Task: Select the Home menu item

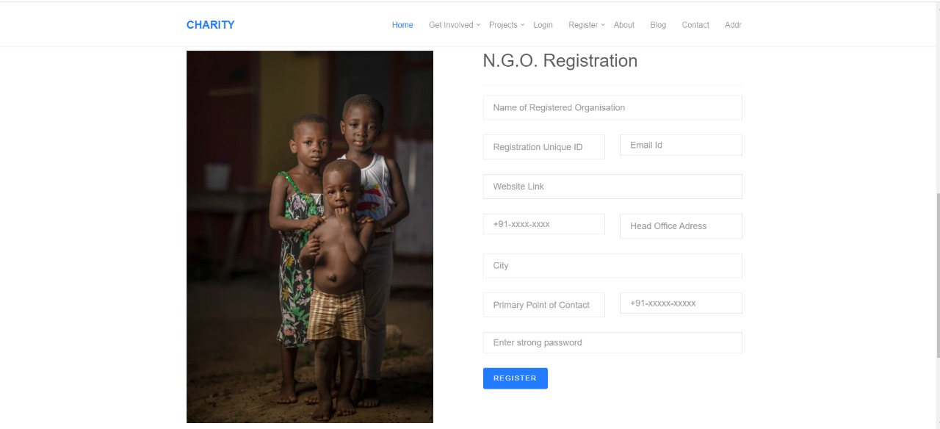Action: (402, 25)
